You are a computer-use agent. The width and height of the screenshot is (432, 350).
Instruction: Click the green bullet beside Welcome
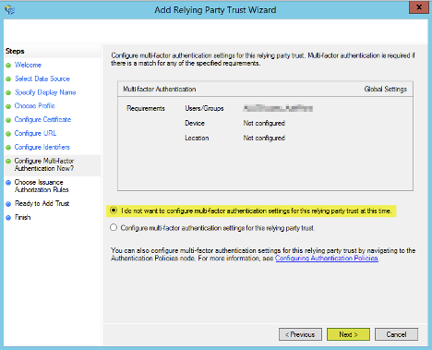(8, 66)
